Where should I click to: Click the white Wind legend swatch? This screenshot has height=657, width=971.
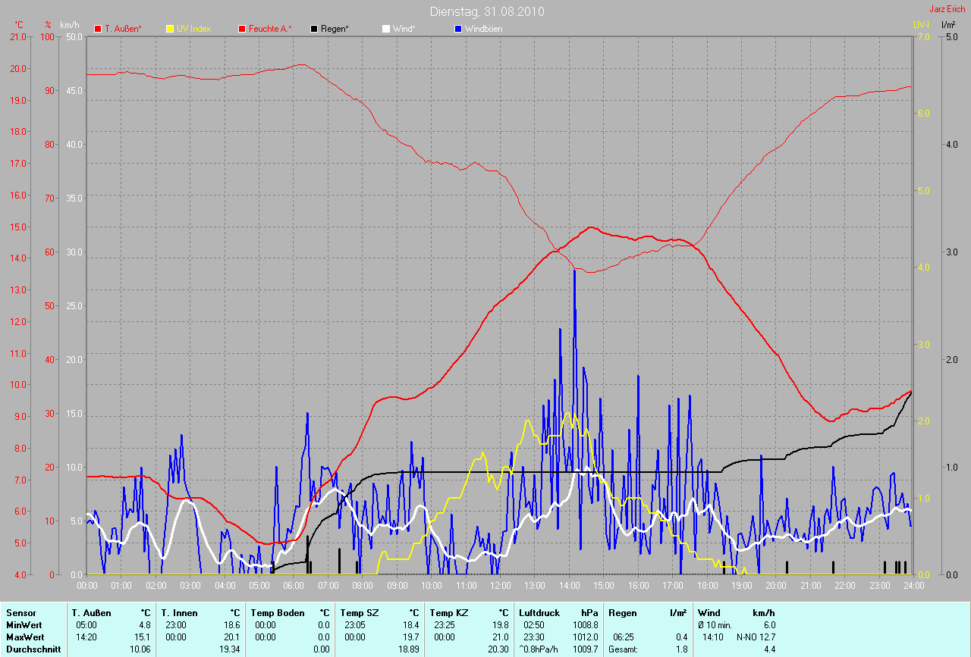(386, 29)
